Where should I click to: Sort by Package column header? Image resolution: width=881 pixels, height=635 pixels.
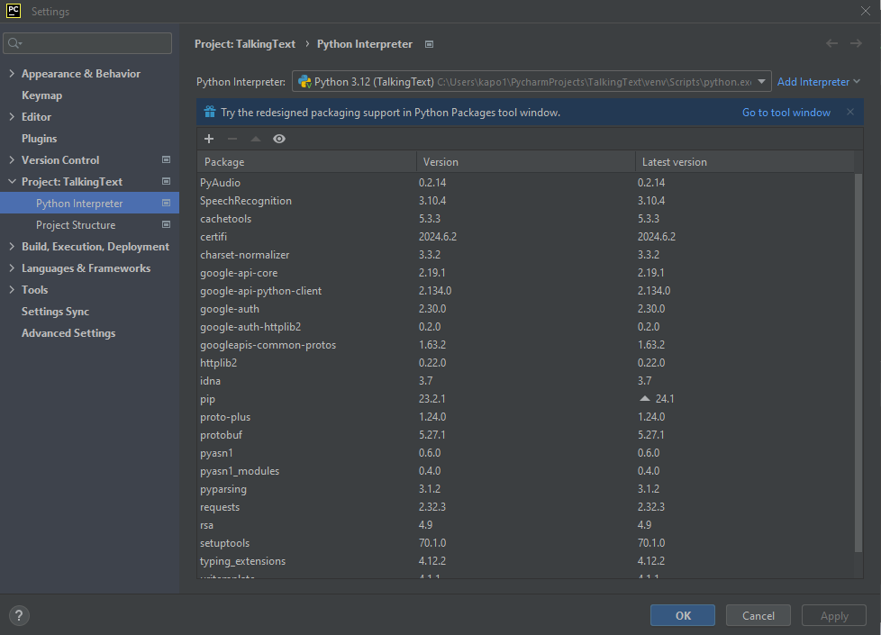point(307,162)
